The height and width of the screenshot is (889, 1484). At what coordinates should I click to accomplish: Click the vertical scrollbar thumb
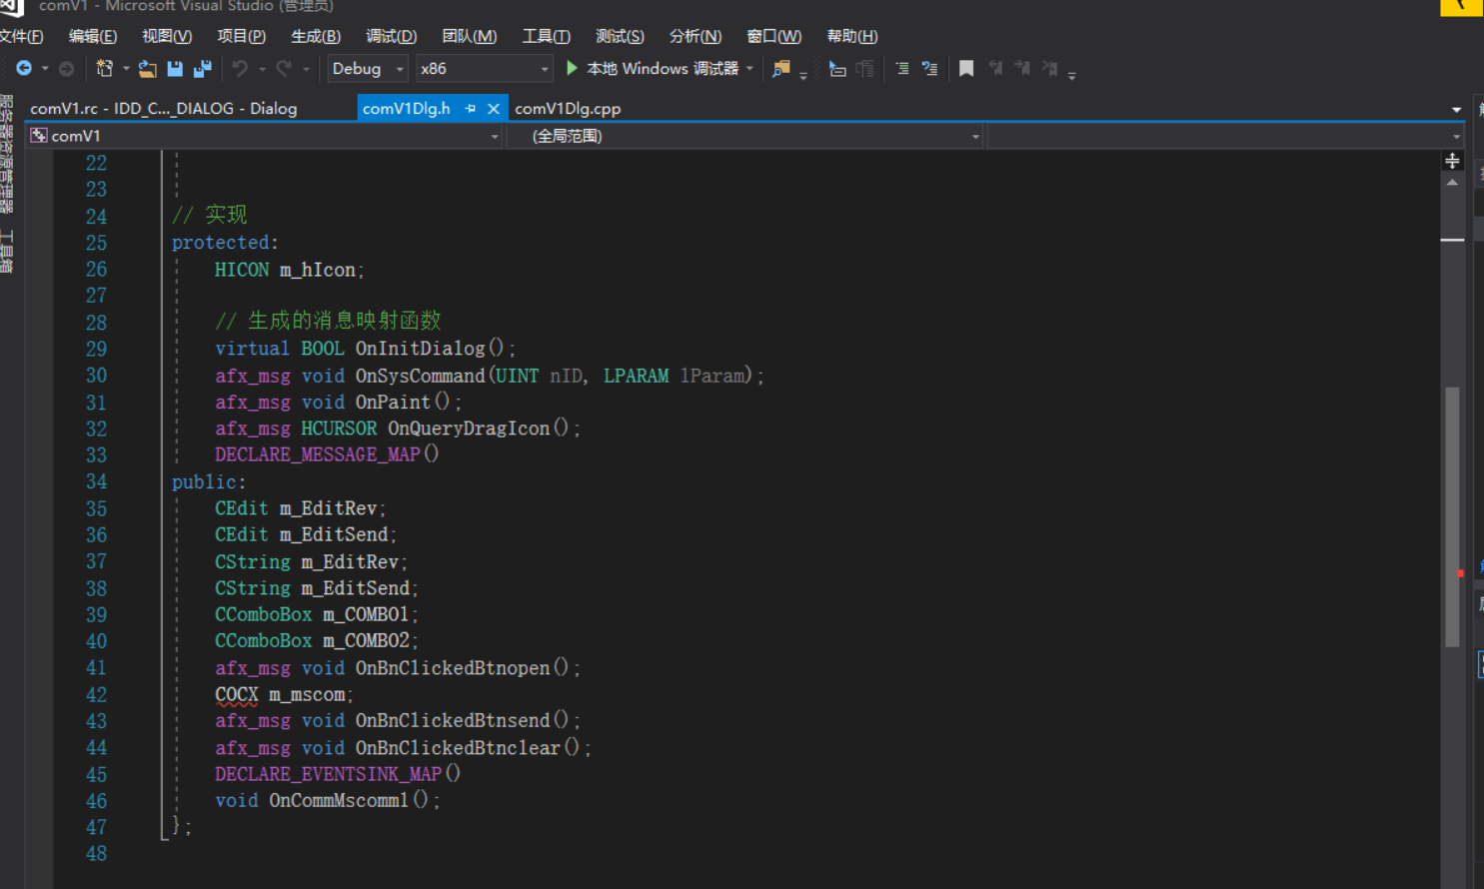[1452, 515]
